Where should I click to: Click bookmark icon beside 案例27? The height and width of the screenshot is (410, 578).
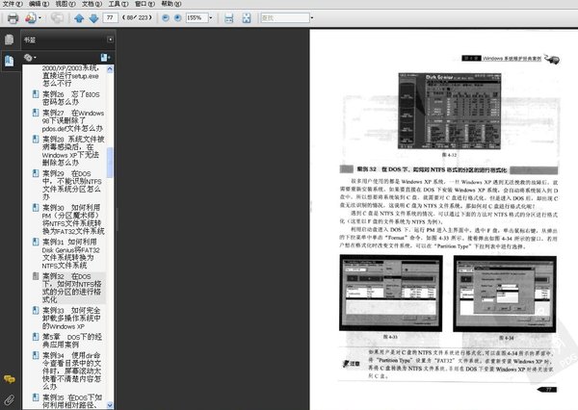(36, 113)
